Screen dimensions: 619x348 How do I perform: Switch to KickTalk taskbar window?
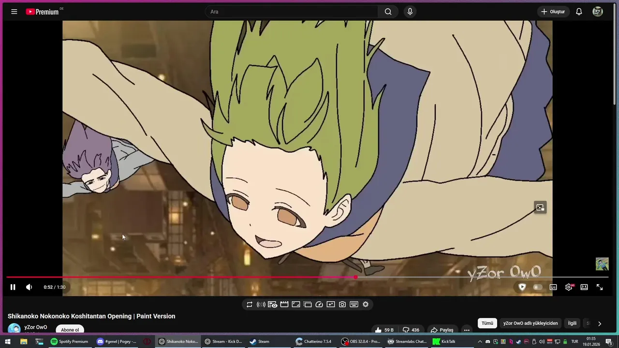(453, 342)
